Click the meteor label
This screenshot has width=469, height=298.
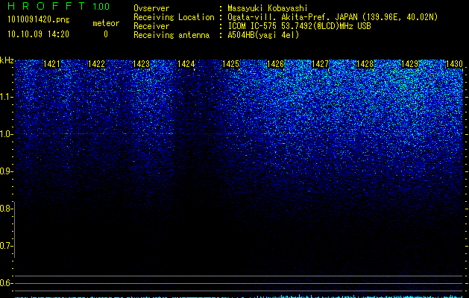pyautogui.click(x=106, y=23)
